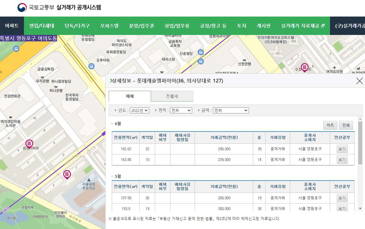Click the 차트 button
Screen dimensions: 365x229
[x=330, y=125]
